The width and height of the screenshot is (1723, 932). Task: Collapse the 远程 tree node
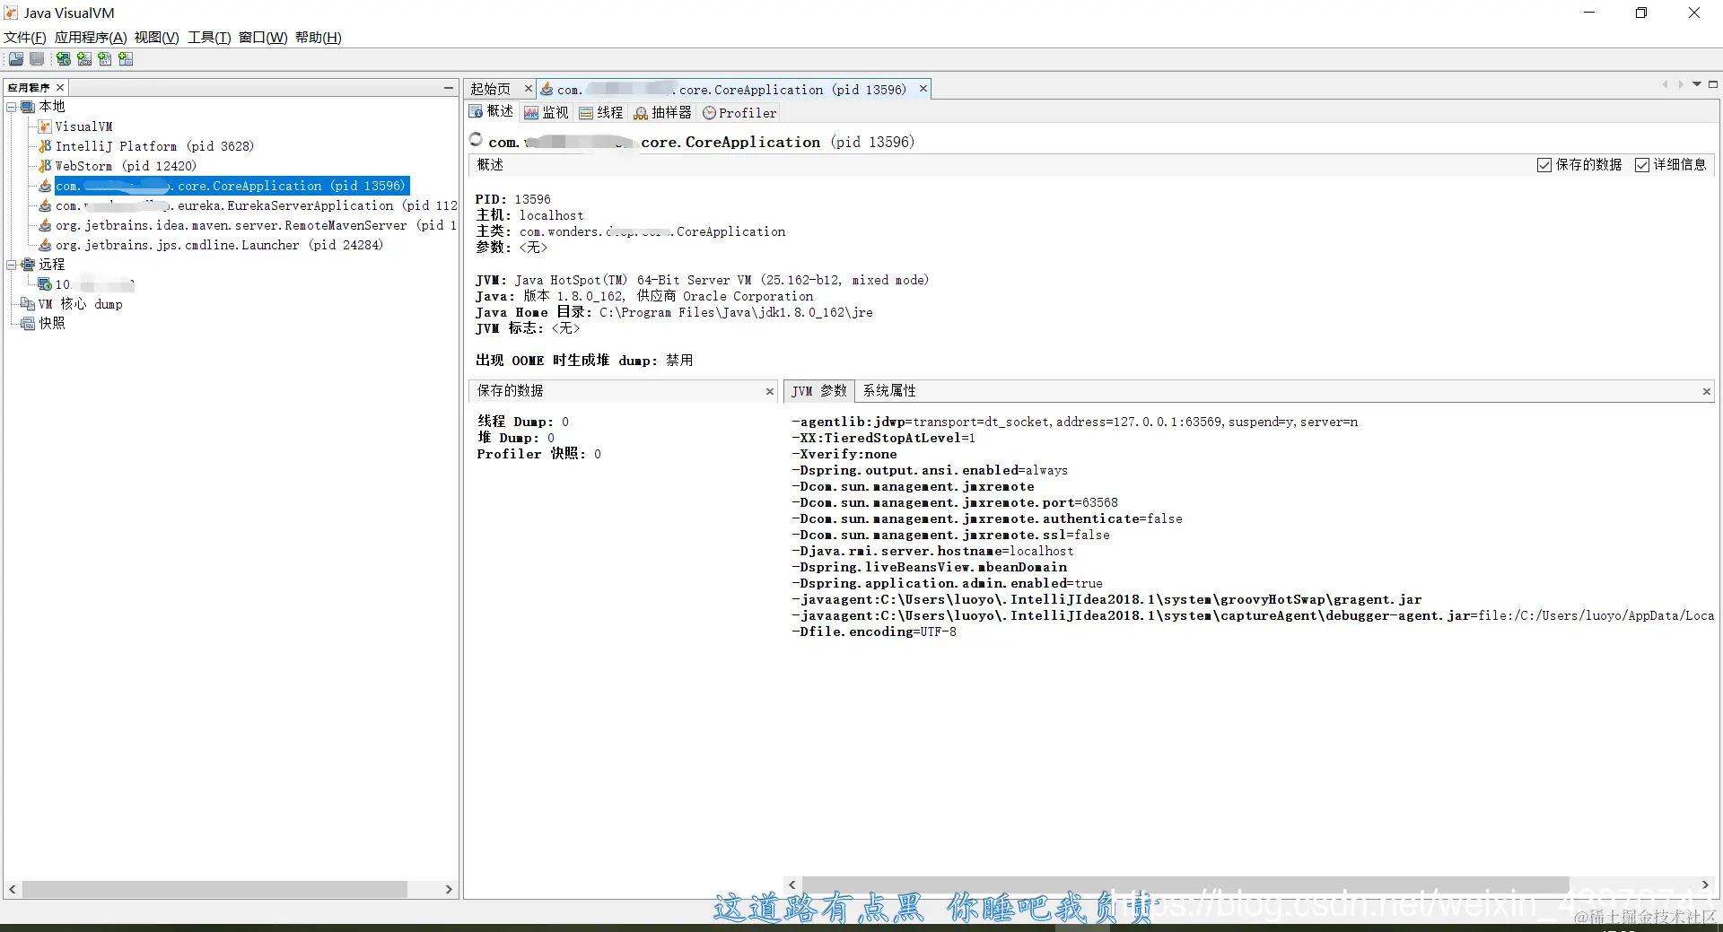click(x=12, y=265)
